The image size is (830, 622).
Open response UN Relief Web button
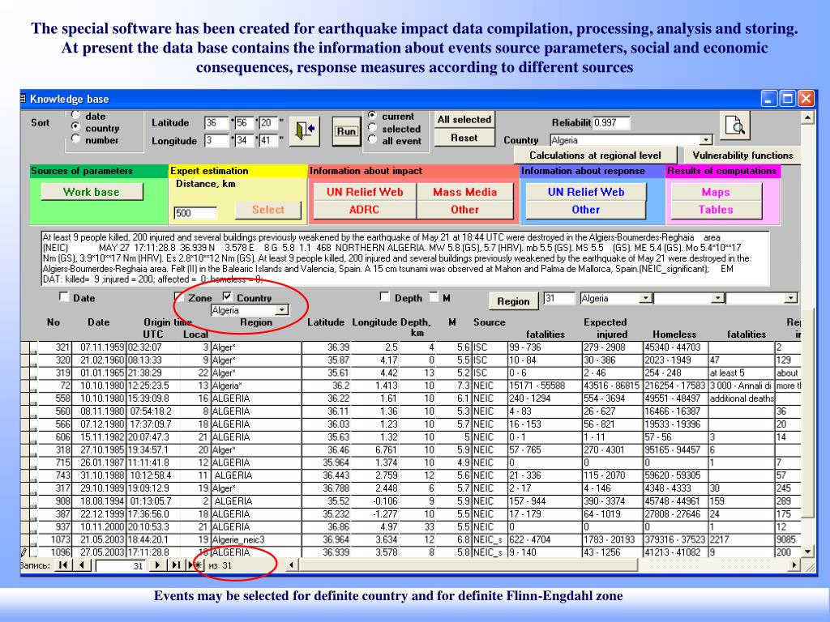click(x=586, y=192)
